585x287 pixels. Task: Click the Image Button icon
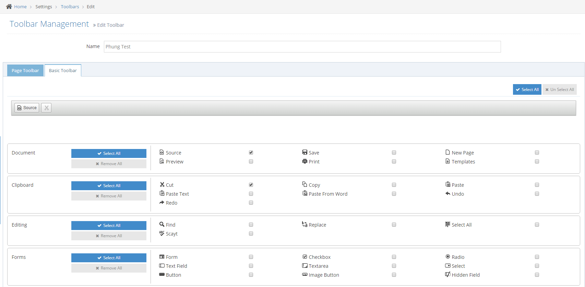[x=305, y=274]
